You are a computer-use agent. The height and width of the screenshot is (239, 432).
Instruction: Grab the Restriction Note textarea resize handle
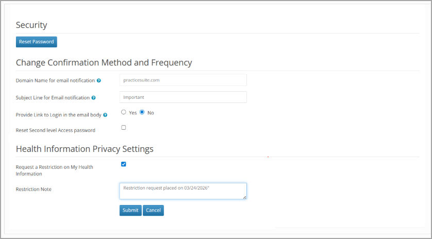pos(244,197)
